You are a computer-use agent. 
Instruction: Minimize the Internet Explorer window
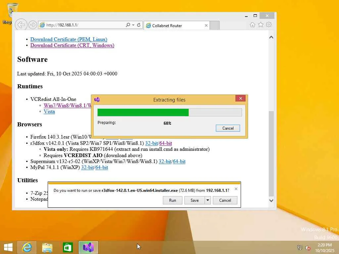click(246, 16)
